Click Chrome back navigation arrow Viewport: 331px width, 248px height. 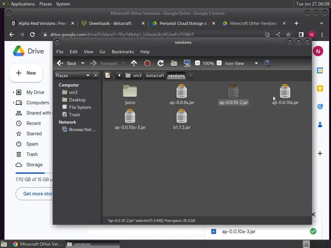[12, 35]
